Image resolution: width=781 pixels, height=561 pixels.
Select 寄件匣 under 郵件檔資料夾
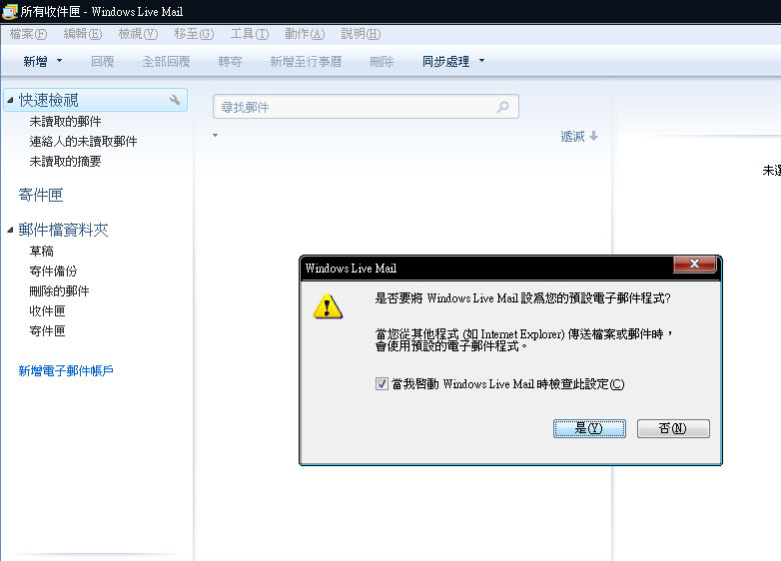coord(47,331)
